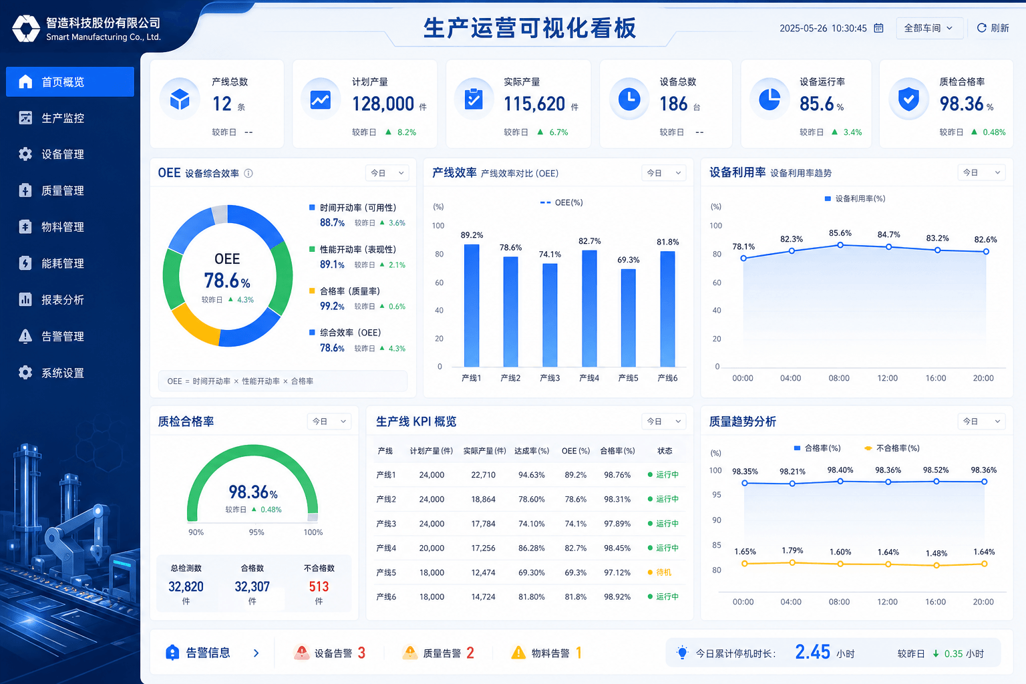1026x684 pixels.
Task: Expand 告警信息 with the chevron arrow
Action: [256, 653]
